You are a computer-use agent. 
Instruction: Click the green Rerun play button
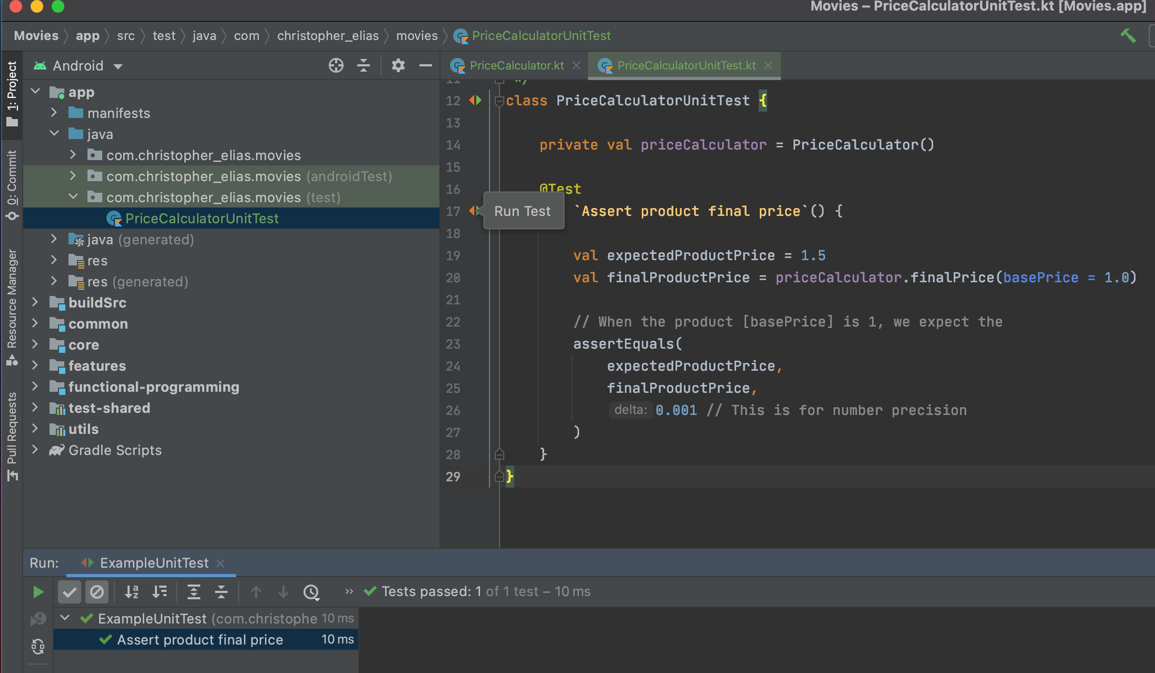38,592
